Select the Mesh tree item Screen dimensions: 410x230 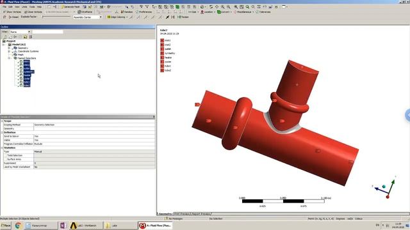tap(20, 55)
